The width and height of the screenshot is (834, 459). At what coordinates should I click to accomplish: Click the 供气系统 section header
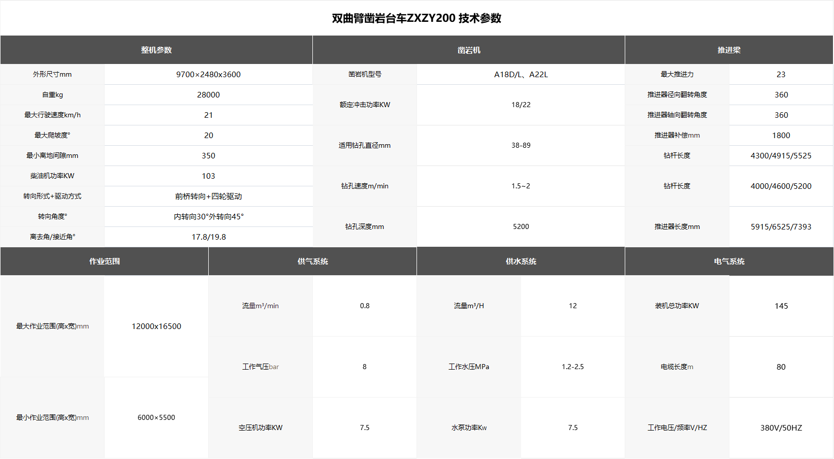312,261
